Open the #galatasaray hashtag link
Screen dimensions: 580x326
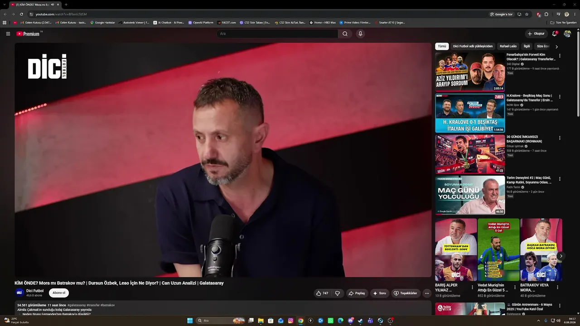pyautogui.click(x=77, y=305)
